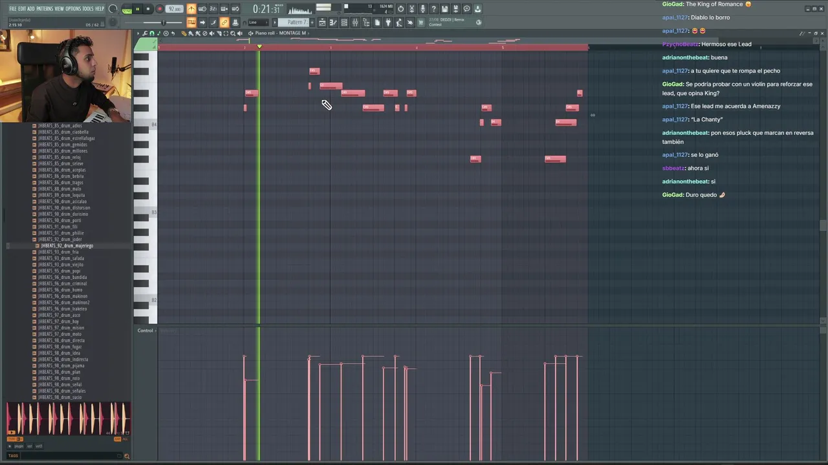The image size is (828, 465).
Task: Toggle blend recording overdub button
Action: (x=224, y=9)
